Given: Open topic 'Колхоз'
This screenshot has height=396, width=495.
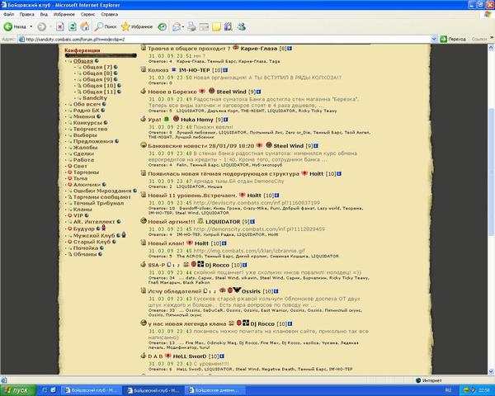Looking at the screenshot, I should 158,70.
